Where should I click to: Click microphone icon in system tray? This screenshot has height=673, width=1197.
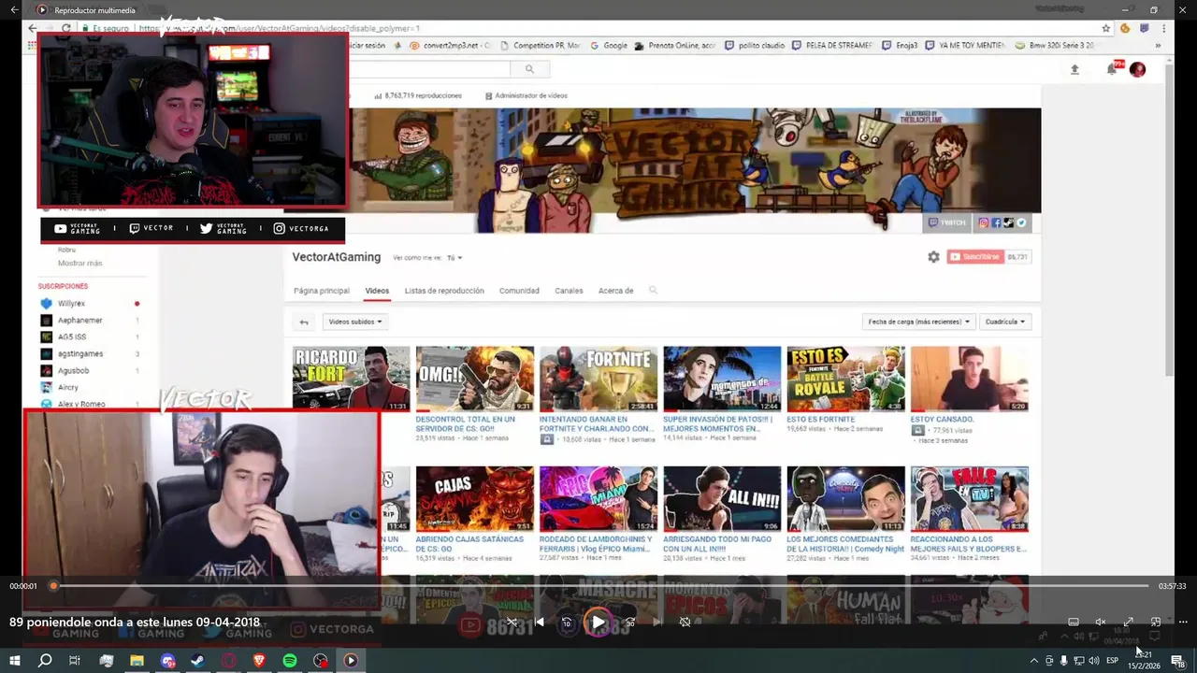click(x=1063, y=661)
